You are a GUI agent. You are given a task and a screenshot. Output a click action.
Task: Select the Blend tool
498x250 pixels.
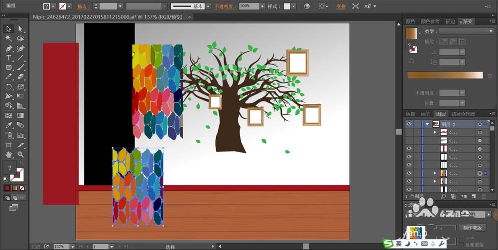point(20,125)
